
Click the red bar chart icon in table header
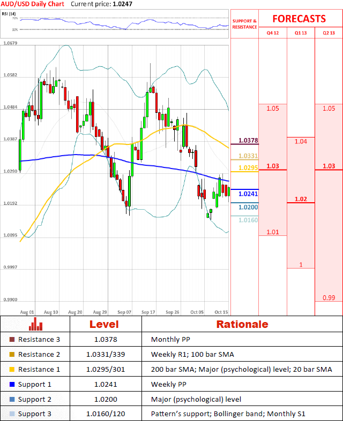click(x=36, y=324)
